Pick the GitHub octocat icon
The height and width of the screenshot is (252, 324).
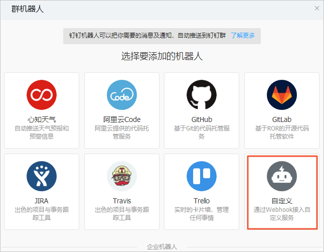(202, 95)
